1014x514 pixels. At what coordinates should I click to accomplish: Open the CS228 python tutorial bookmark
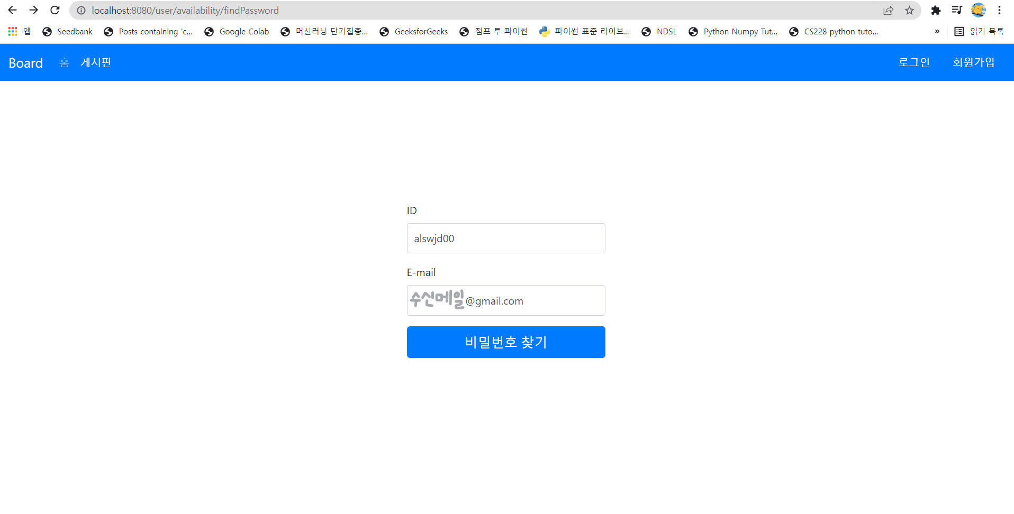tap(834, 32)
